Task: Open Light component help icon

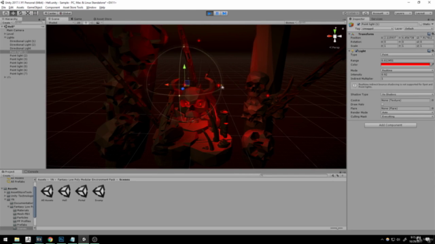Action: click(x=429, y=51)
